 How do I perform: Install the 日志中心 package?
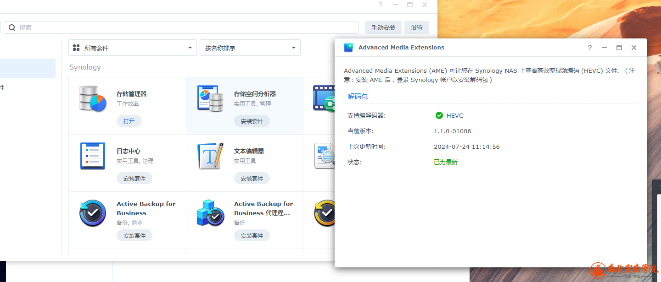[x=134, y=179]
